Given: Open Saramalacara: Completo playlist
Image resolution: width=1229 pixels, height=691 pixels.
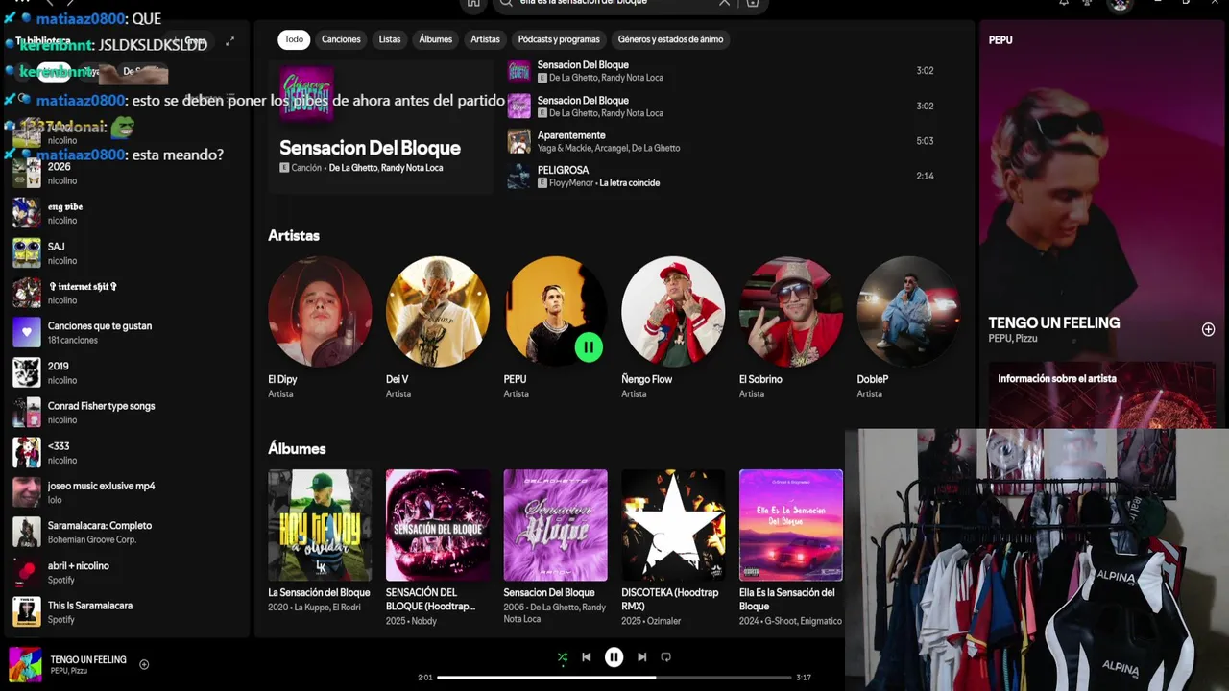Looking at the screenshot, I should click(x=127, y=533).
